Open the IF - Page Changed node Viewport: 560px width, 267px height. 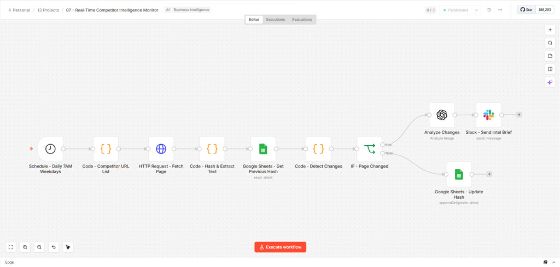coord(370,149)
